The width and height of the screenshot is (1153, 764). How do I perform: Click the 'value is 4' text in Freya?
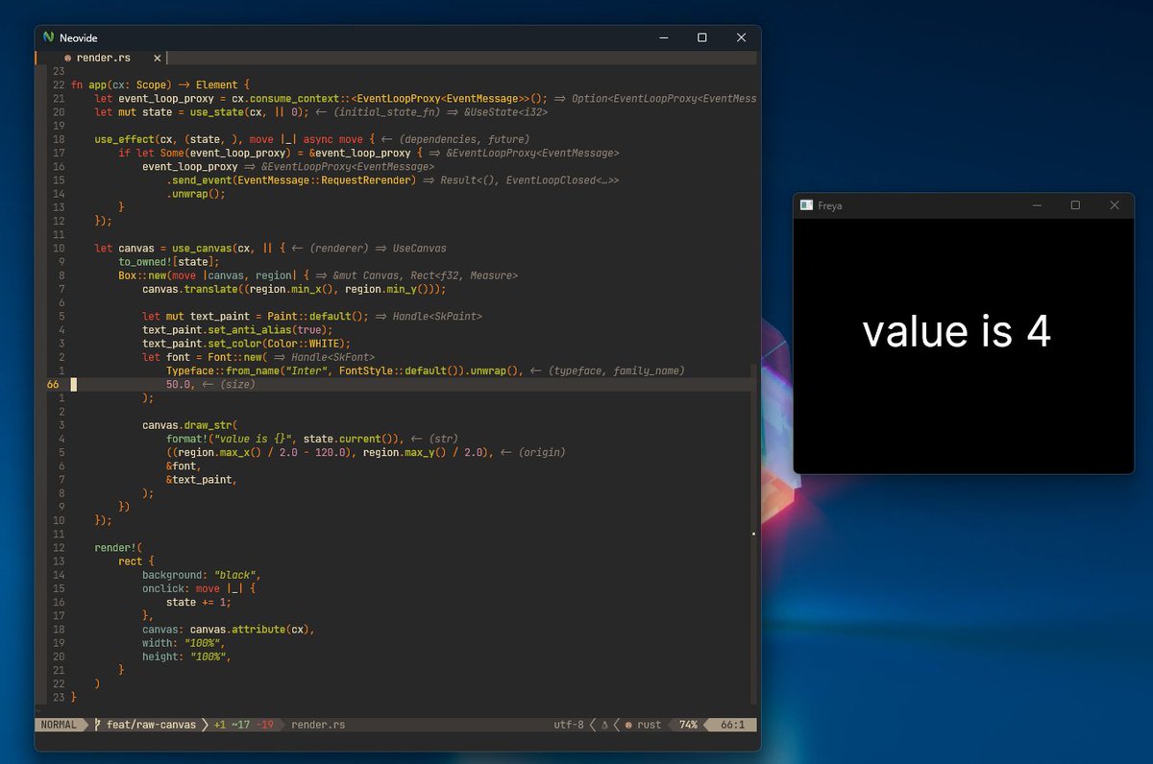956,332
